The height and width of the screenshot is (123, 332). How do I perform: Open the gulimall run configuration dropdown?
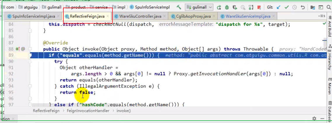pos(199,7)
